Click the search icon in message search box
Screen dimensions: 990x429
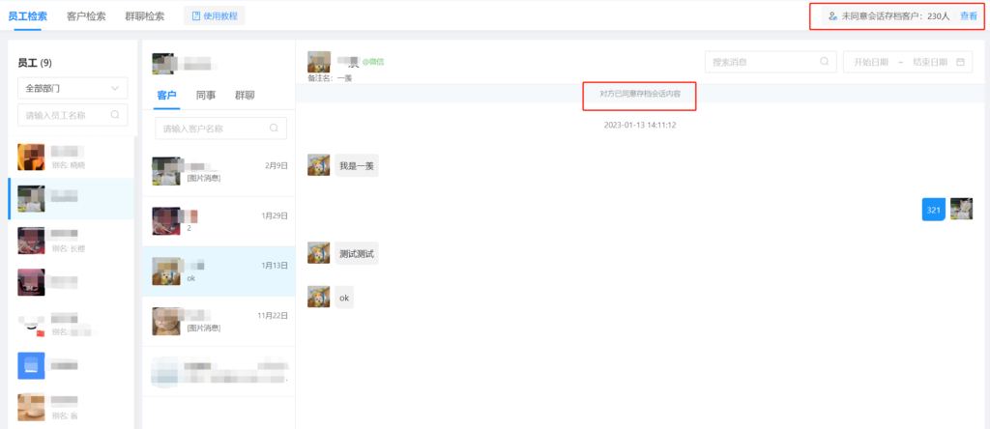(x=824, y=61)
